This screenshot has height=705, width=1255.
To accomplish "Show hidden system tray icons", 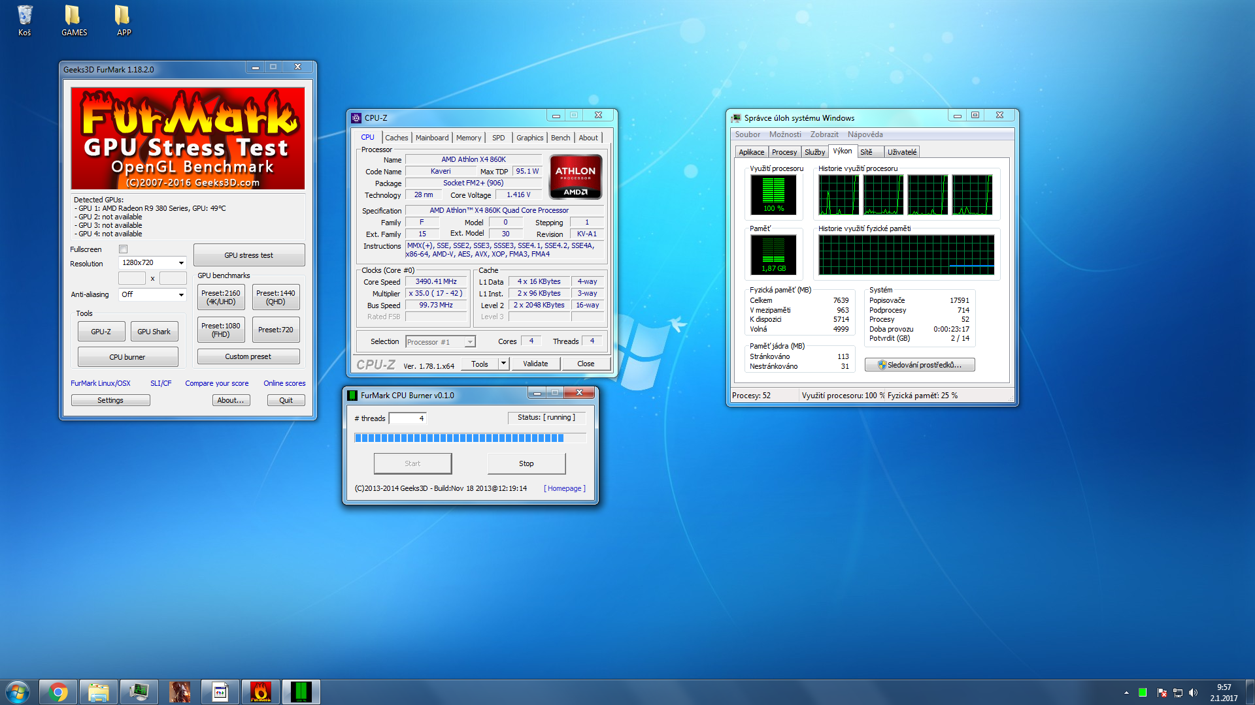I will pos(1126,693).
